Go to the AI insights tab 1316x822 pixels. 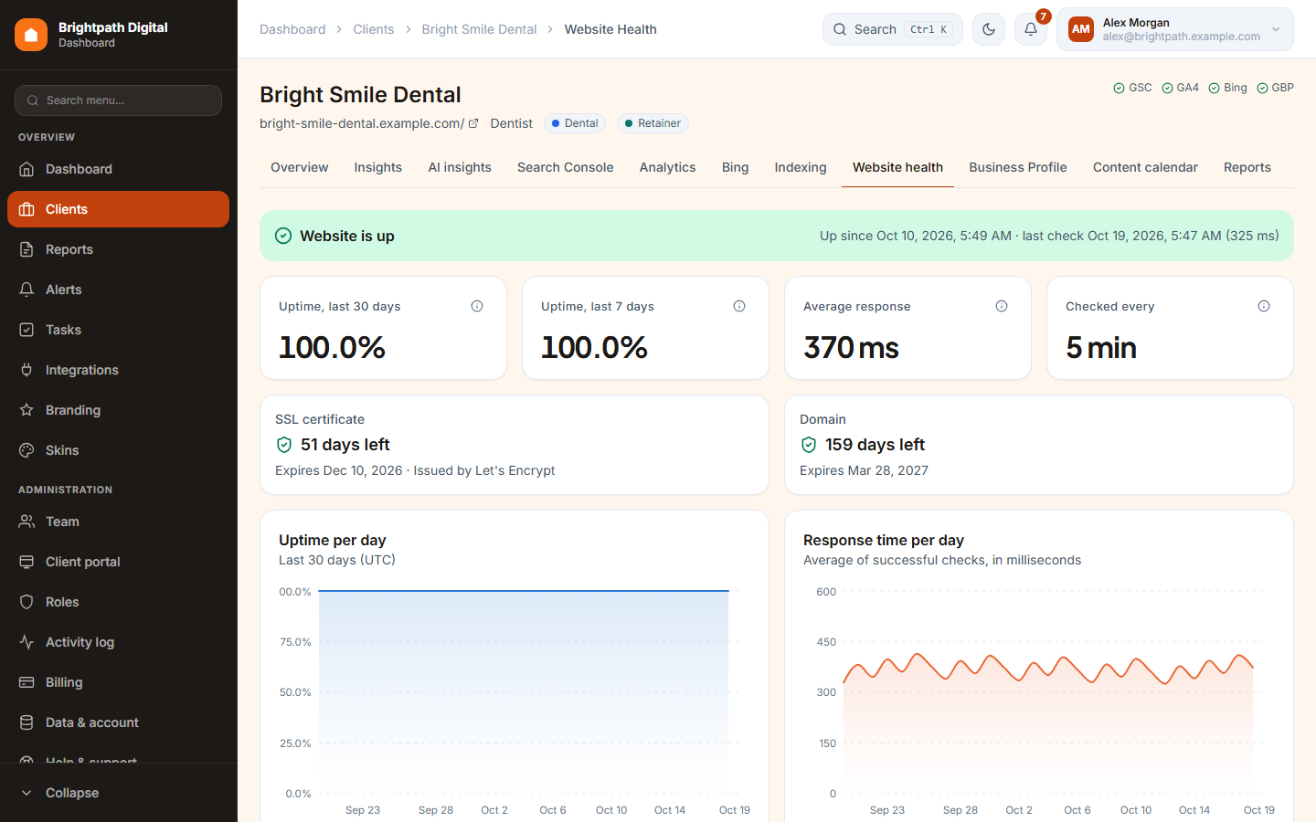pyautogui.click(x=460, y=167)
